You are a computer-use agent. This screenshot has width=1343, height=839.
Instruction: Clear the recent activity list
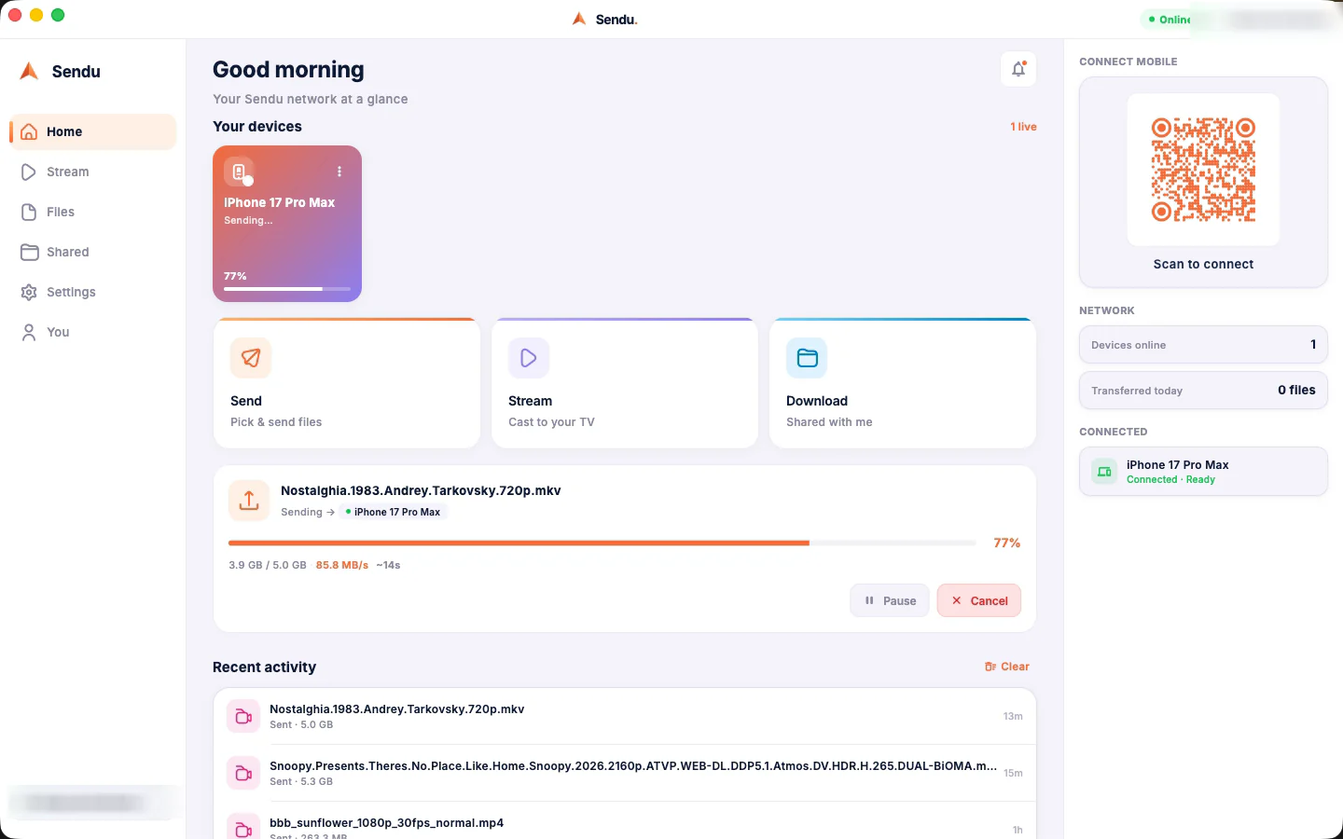coord(1007,667)
